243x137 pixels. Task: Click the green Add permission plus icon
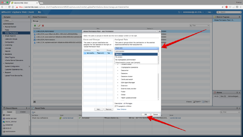[x=35, y=26]
